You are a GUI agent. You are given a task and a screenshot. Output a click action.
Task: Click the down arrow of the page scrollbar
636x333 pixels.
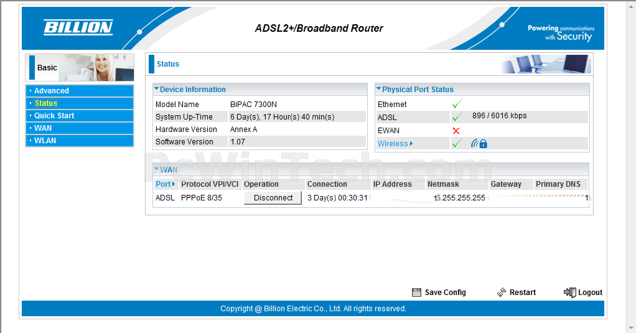[632, 328]
